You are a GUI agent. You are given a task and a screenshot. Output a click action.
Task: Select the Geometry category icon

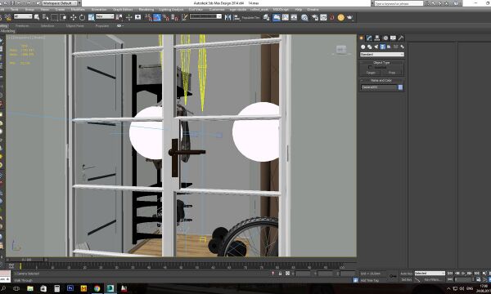click(x=363, y=47)
